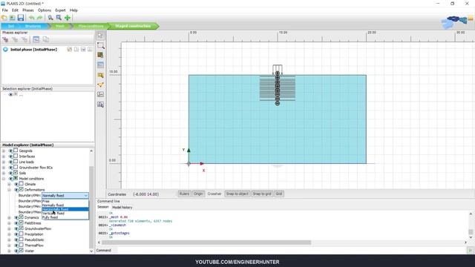Choose Horizontally fixed in dropdown list

[65, 209]
